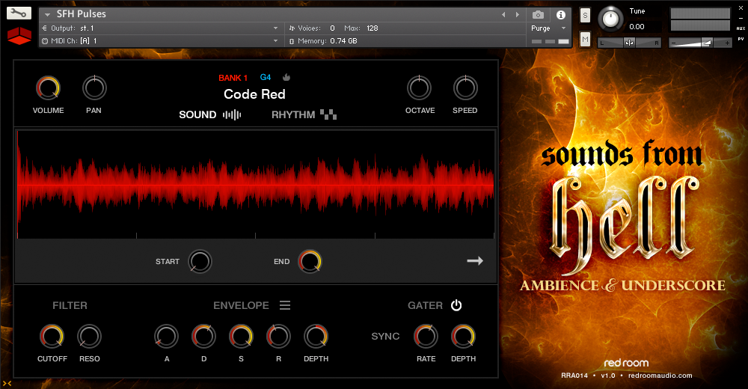Click the gater RATE knob
Viewport: 748px width, 389px height.
click(x=426, y=336)
